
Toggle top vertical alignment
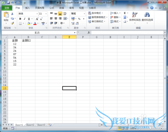[51, 13]
